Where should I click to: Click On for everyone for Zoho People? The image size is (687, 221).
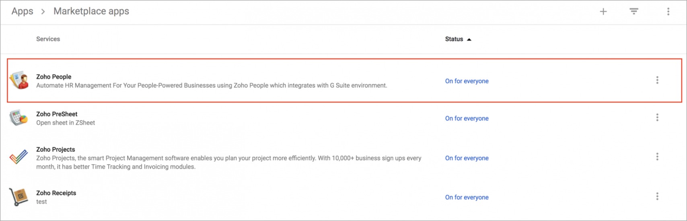click(467, 81)
